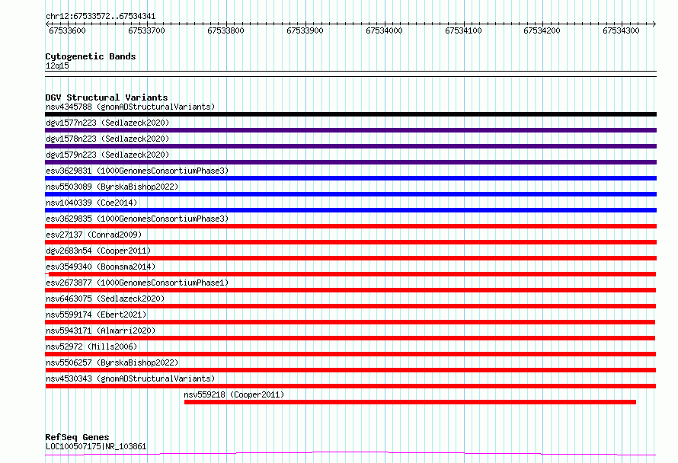Open nsv559218 (Cooper2011) variant label
This screenshot has width=678, height=463.
click(234, 394)
